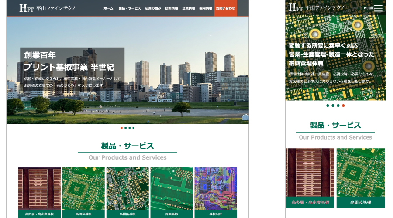
Task: Select first orange slider dot in desktop view
Action: click(x=121, y=128)
